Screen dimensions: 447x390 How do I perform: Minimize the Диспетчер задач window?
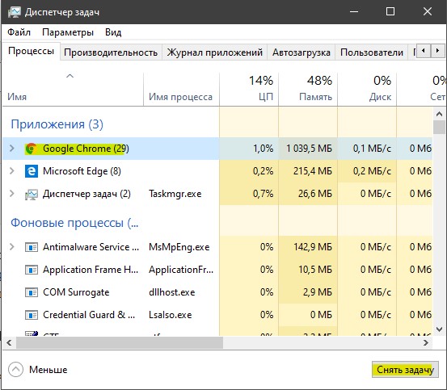tap(354, 11)
